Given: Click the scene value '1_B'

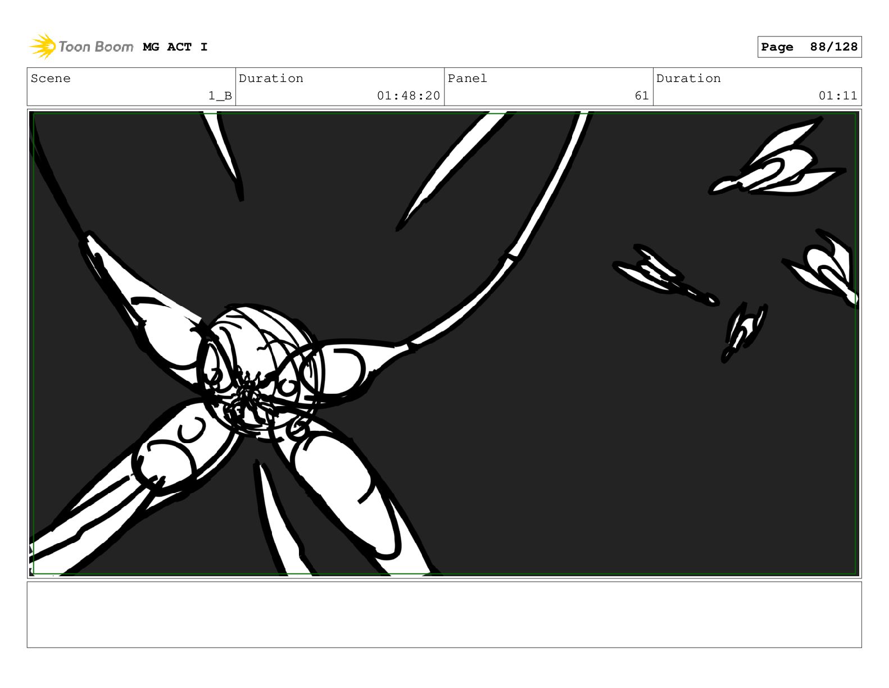Looking at the screenshot, I should [x=220, y=96].
